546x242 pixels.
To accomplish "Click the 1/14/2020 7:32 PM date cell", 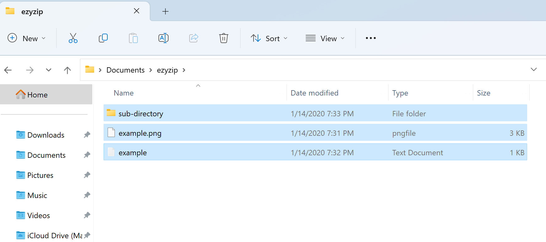I will 322,153.
